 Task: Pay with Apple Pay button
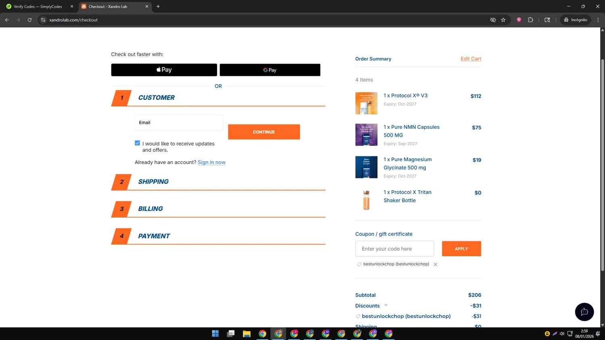click(x=164, y=70)
